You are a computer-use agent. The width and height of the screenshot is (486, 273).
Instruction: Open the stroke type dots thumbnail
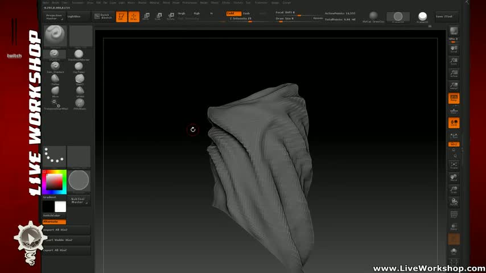(54, 157)
